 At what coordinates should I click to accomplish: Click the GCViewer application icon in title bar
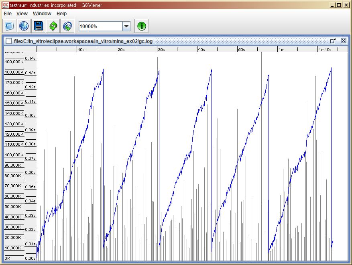5,5
